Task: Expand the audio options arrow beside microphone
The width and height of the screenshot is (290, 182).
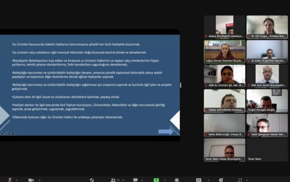Action: coord(18,180)
